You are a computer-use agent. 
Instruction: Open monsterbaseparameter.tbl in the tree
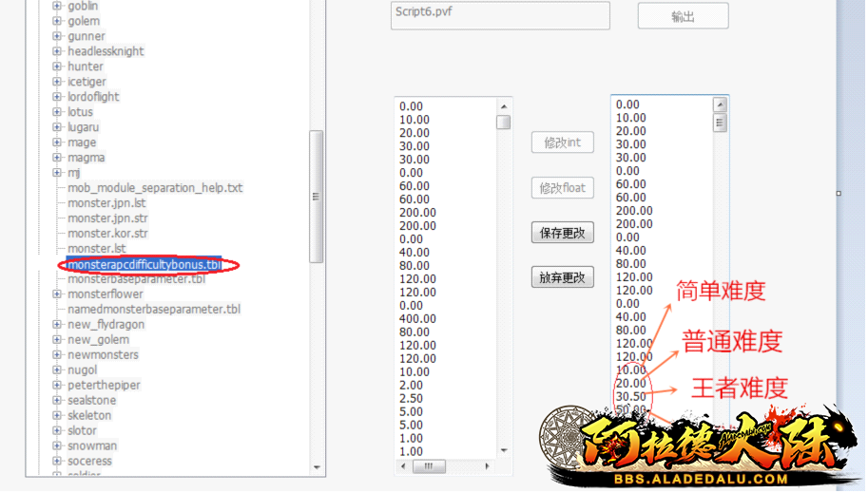point(136,279)
